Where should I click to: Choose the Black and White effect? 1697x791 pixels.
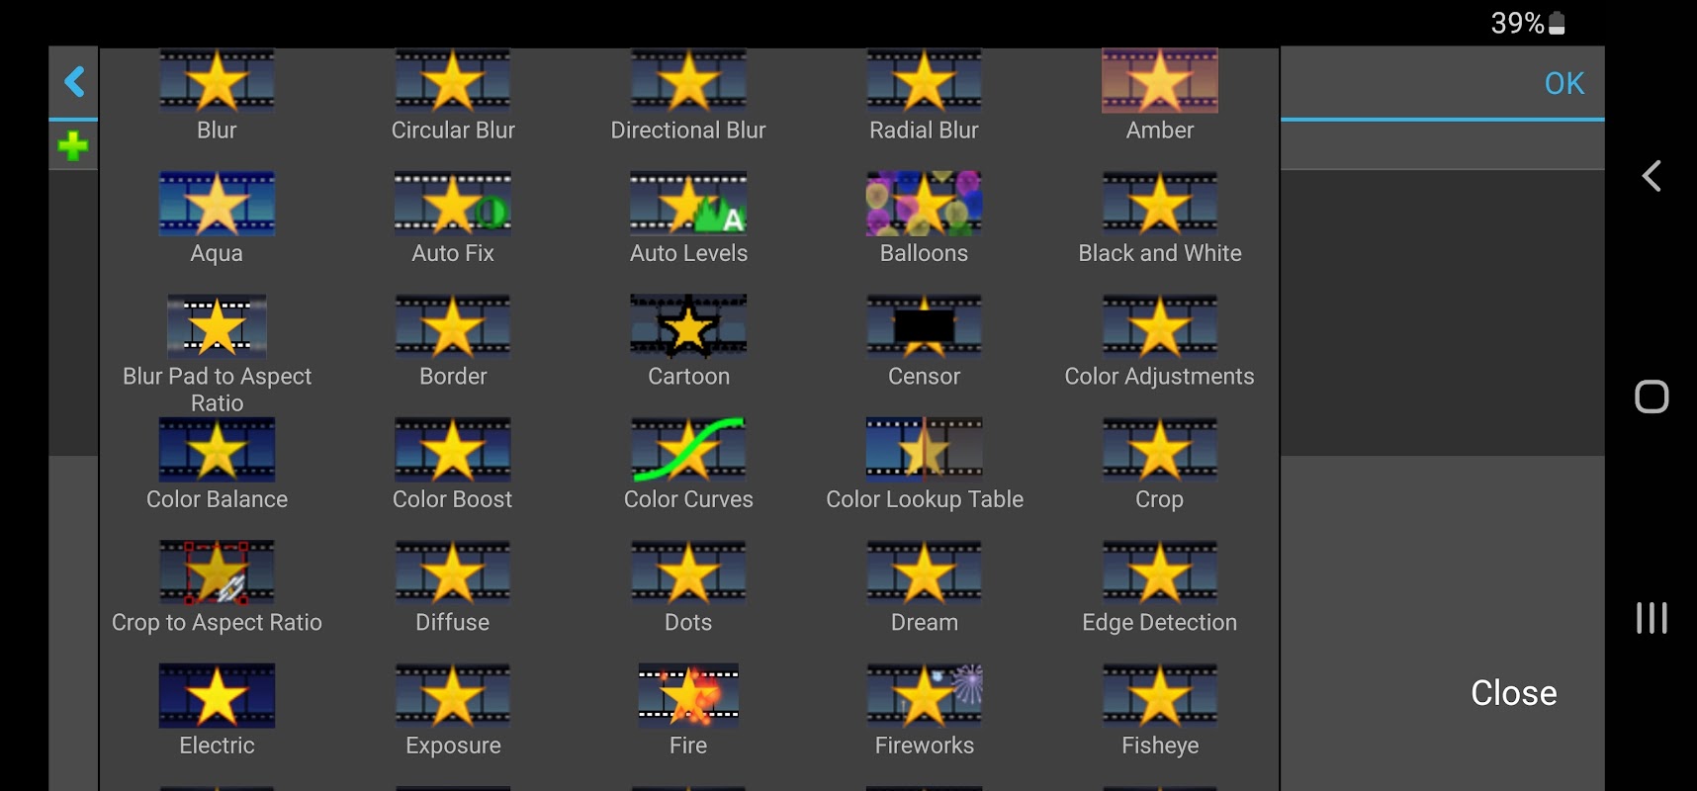pos(1160,204)
